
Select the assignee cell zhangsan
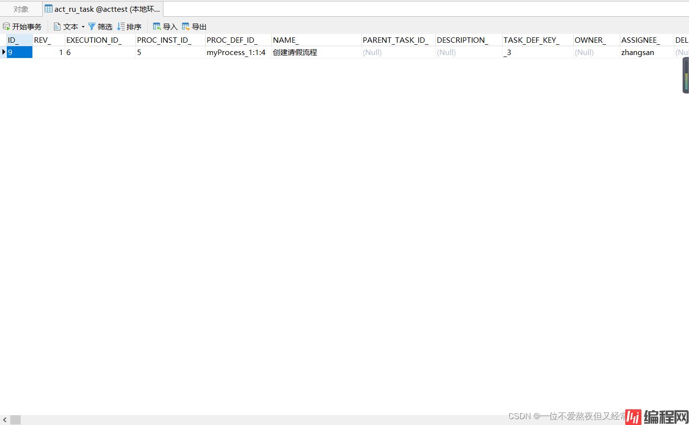coord(647,52)
